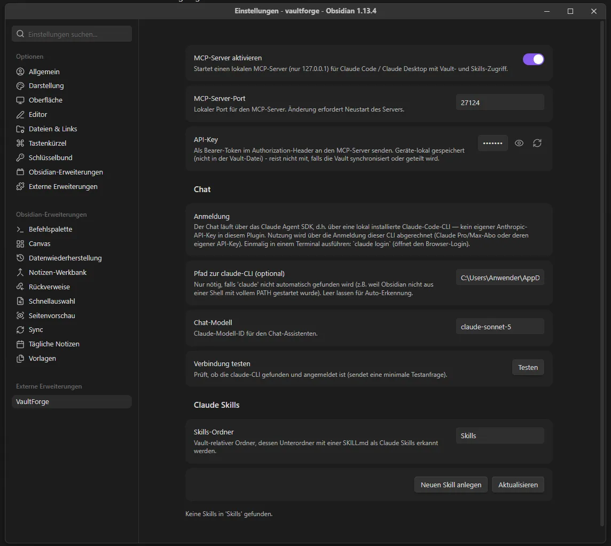The width and height of the screenshot is (611, 546).
Task: Click the Darstellung palette icon
Action: coord(20,86)
